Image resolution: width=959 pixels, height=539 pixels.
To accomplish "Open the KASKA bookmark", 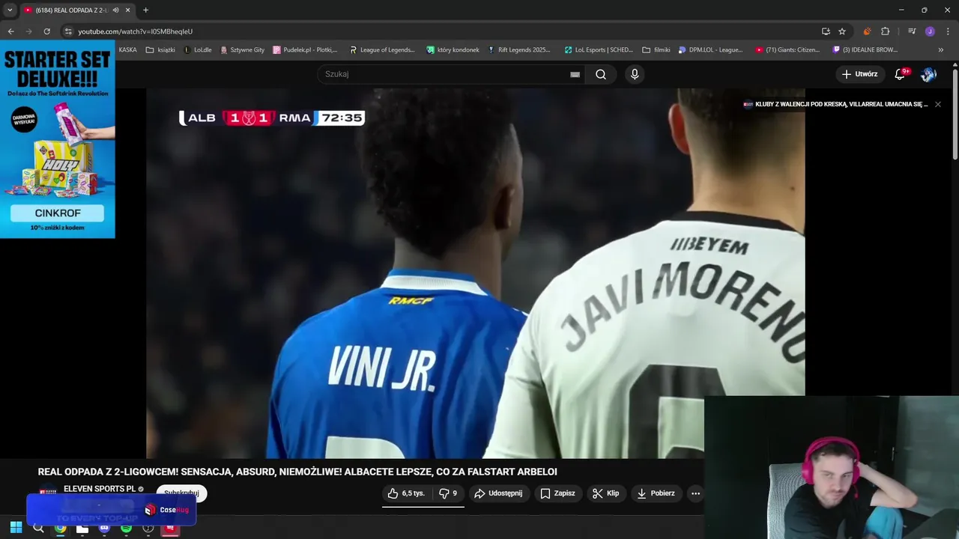I will pyautogui.click(x=127, y=50).
